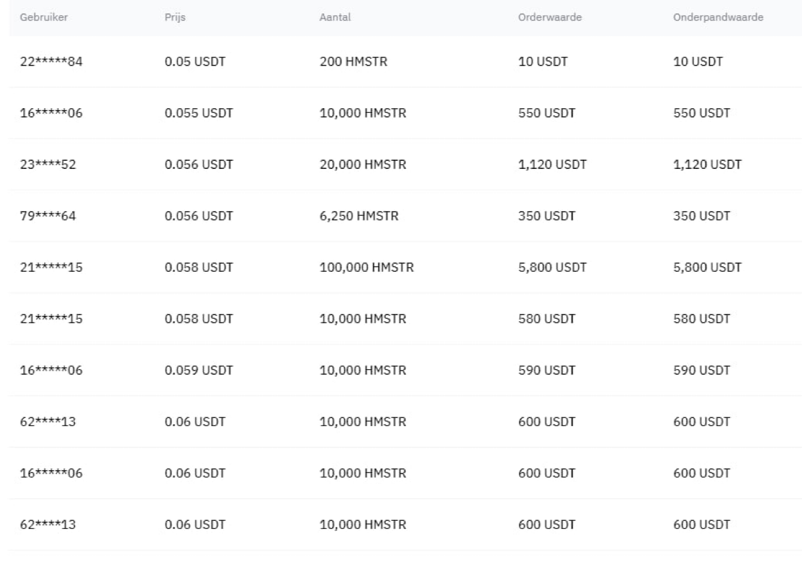
Task: Select user 16*****06 in the 0.06 USDT row
Action: (x=51, y=473)
